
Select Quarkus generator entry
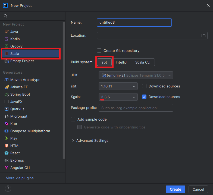tap(30, 109)
